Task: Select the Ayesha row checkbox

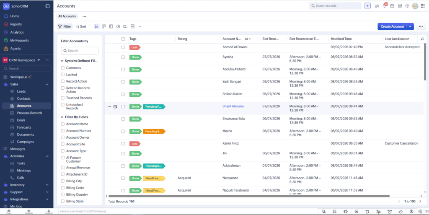Action: [123, 57]
